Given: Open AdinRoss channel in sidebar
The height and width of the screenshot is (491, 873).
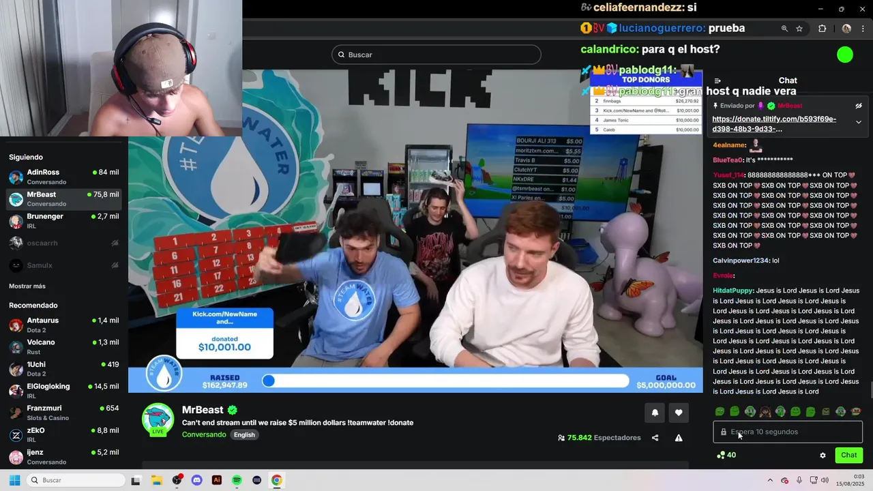Looking at the screenshot, I should click(x=64, y=177).
